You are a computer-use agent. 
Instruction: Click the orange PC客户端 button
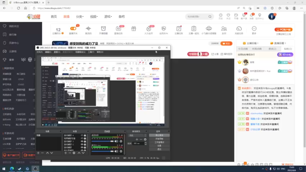click(283, 29)
